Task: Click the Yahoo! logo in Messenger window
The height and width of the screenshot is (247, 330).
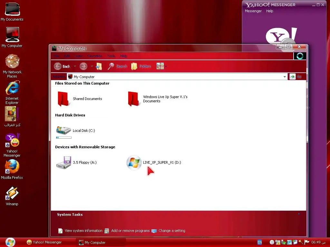Action: tap(281, 36)
